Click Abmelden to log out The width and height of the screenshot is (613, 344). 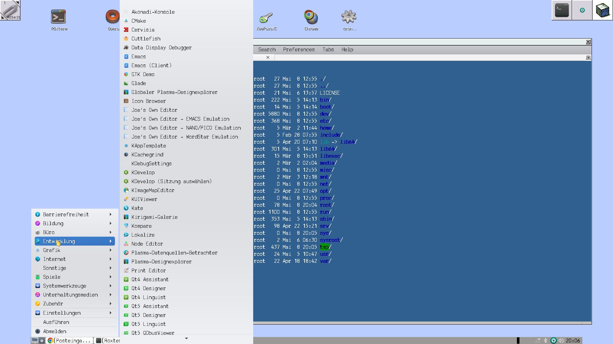click(75, 331)
